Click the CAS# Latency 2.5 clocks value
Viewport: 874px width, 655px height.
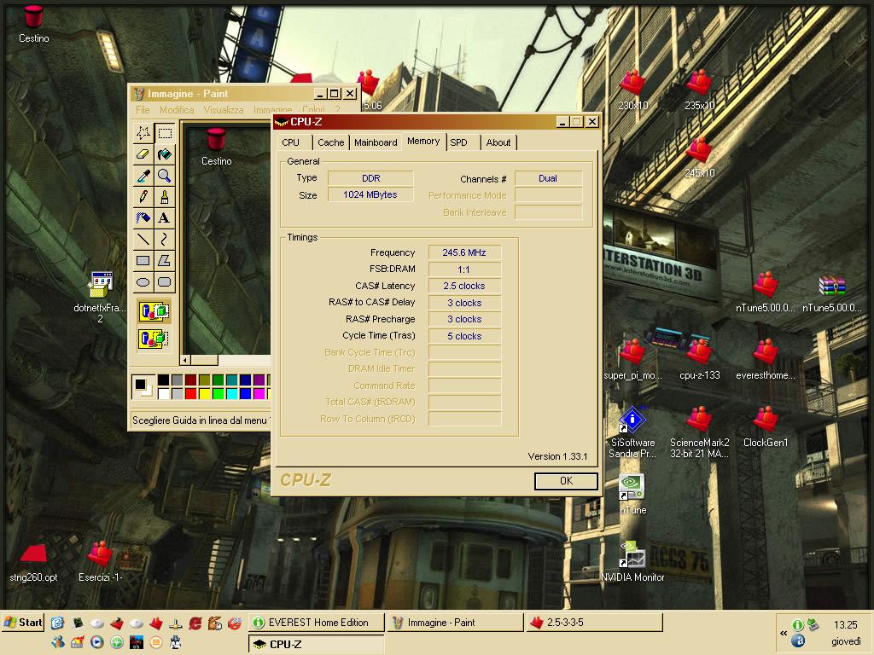pos(464,287)
